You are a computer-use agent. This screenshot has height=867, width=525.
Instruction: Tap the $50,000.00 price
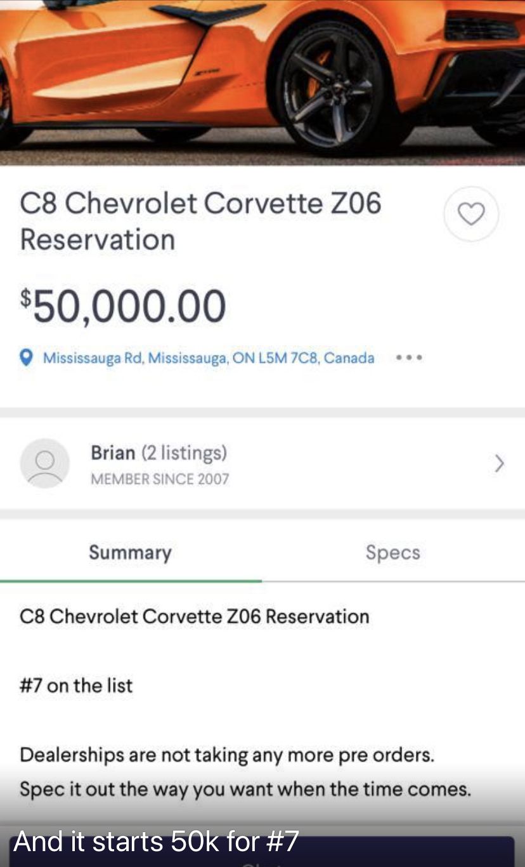(123, 306)
